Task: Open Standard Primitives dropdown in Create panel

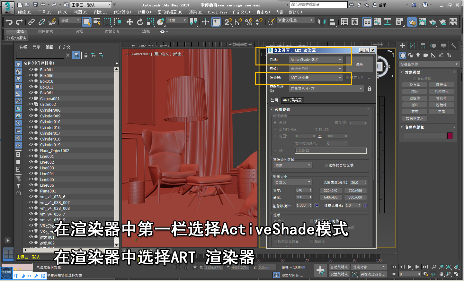Action: pos(429,64)
